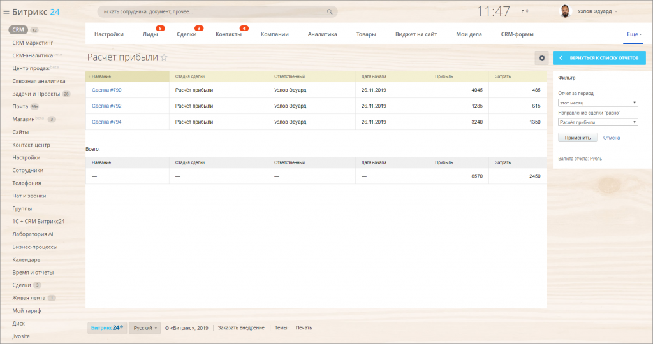Open Сквозная аналитика in sidebar
The width and height of the screenshot is (653, 344).
click(39, 81)
